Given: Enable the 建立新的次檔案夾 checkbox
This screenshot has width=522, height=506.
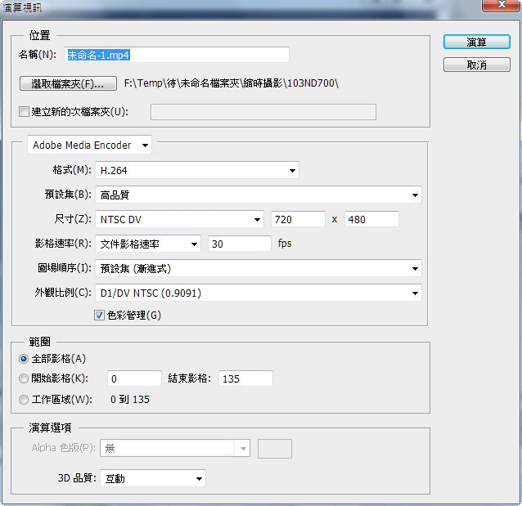Looking at the screenshot, I should coord(24,111).
